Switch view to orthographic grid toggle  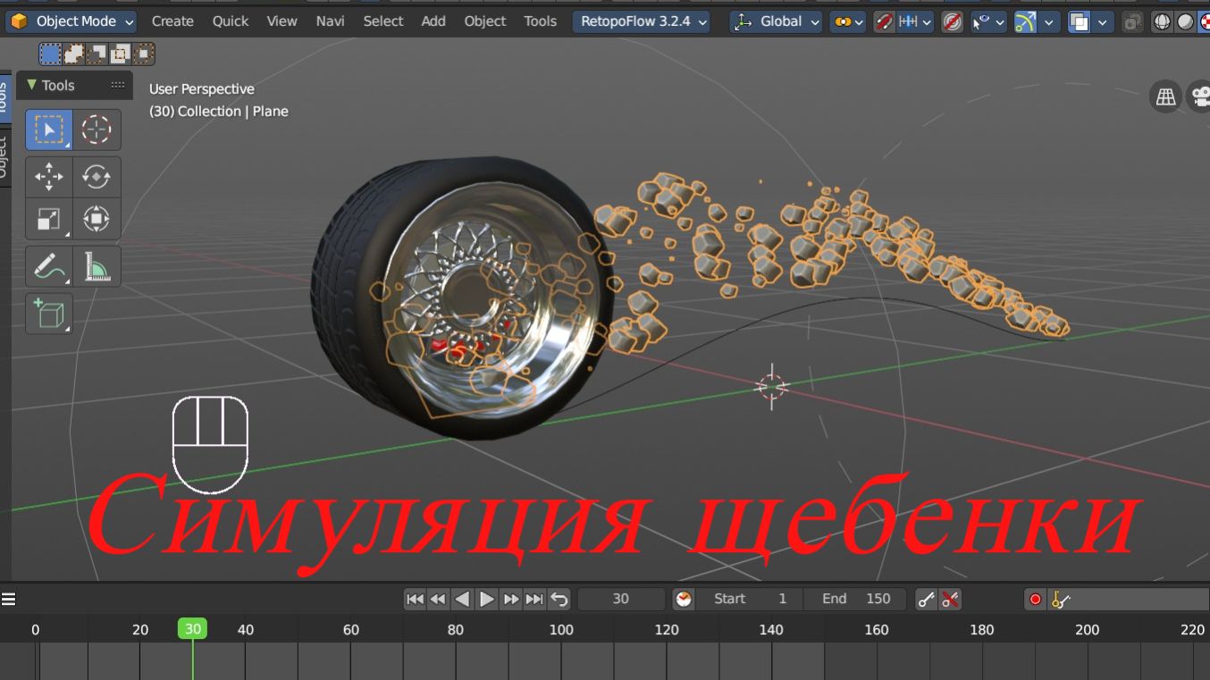click(1165, 97)
